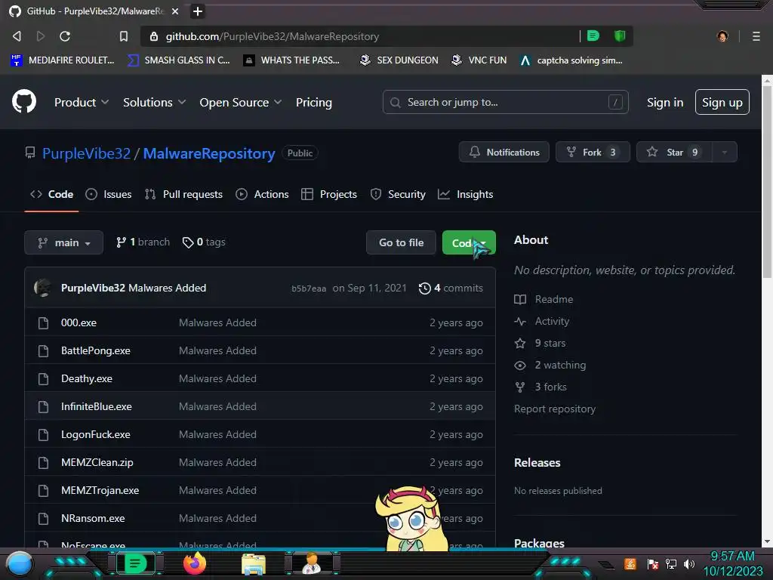Click the Sign in link
This screenshot has height=580, width=773.
click(x=664, y=102)
